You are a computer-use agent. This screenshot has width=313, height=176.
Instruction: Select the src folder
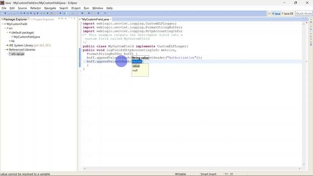[x=11, y=28]
